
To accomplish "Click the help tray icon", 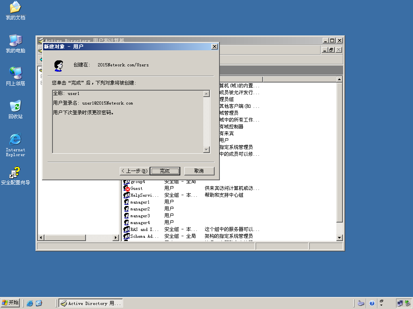I will click(372, 303).
